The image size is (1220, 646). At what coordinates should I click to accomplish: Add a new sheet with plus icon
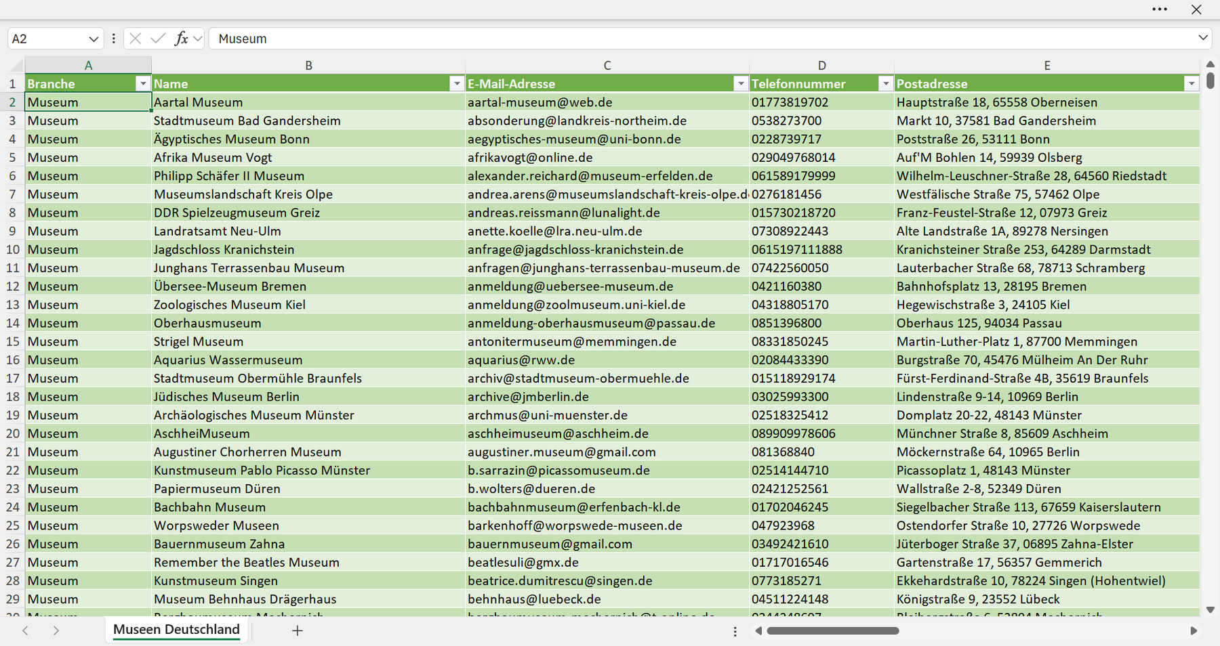298,630
